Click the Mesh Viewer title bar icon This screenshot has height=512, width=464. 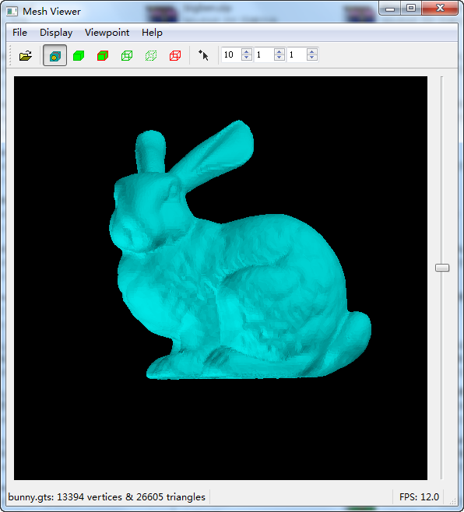(12, 12)
